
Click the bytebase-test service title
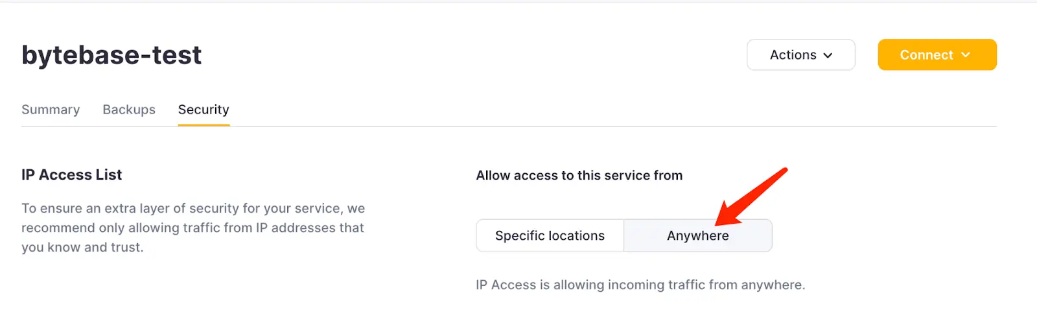pyautogui.click(x=111, y=55)
